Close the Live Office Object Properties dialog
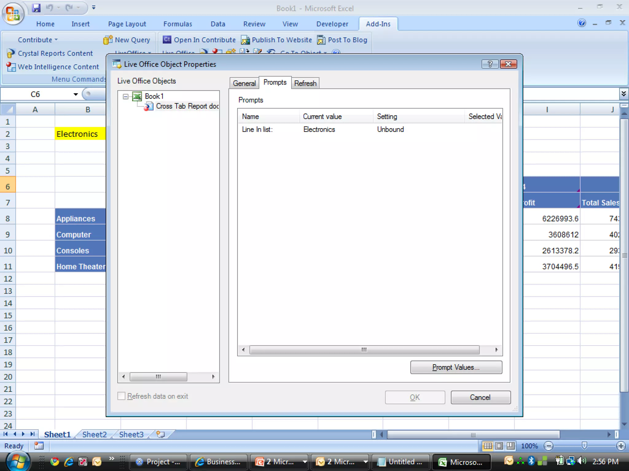 click(x=508, y=64)
